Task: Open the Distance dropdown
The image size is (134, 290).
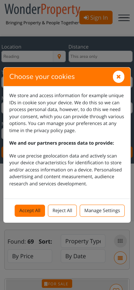Action: (x=100, y=56)
